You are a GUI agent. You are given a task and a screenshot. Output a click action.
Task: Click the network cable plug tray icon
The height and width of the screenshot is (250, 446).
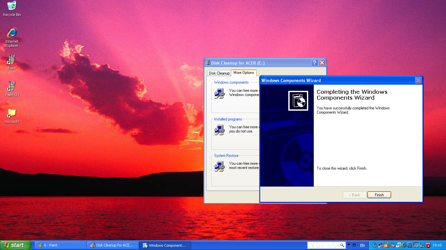[x=422, y=245]
